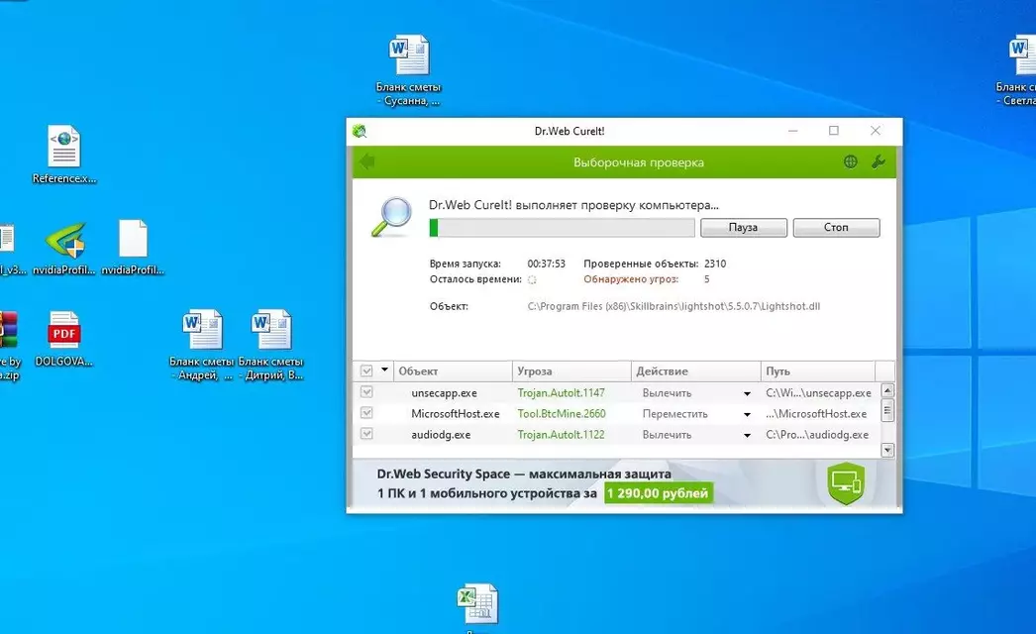Maximize the Dr.Web CureIt window

point(834,131)
